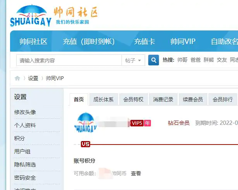Open the 帖子 search type dropdown
This screenshot has height=190, width=238.
133,60
